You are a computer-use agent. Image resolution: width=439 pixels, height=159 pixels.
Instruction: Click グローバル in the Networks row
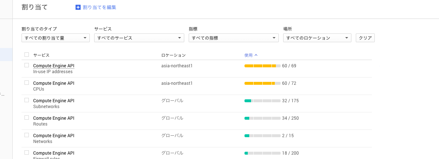point(172,136)
